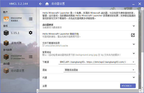Click the vertical scrollbar down arrow
This screenshot has width=144, height=93.
142,88
